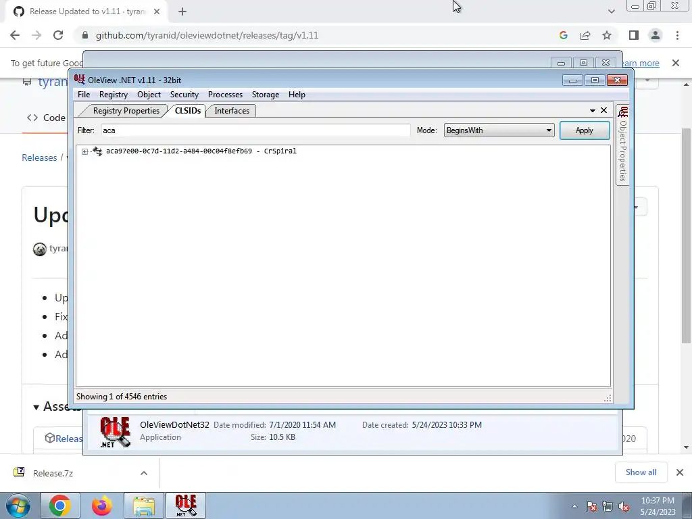Launch Firefox from the taskbar
The image size is (692, 519).
click(102, 505)
